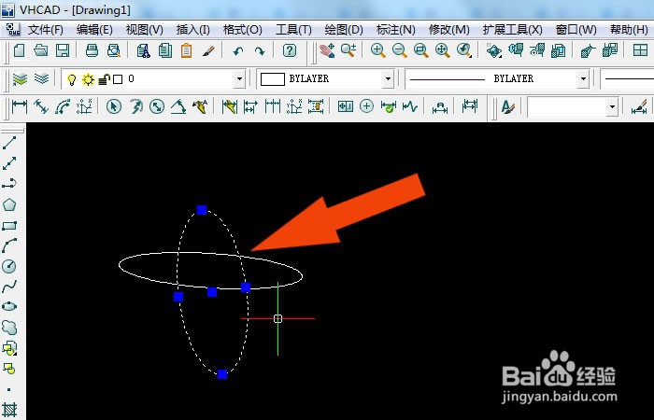Expand the linetype BYLAYER dropdown
The image size is (654, 420).
(583, 78)
